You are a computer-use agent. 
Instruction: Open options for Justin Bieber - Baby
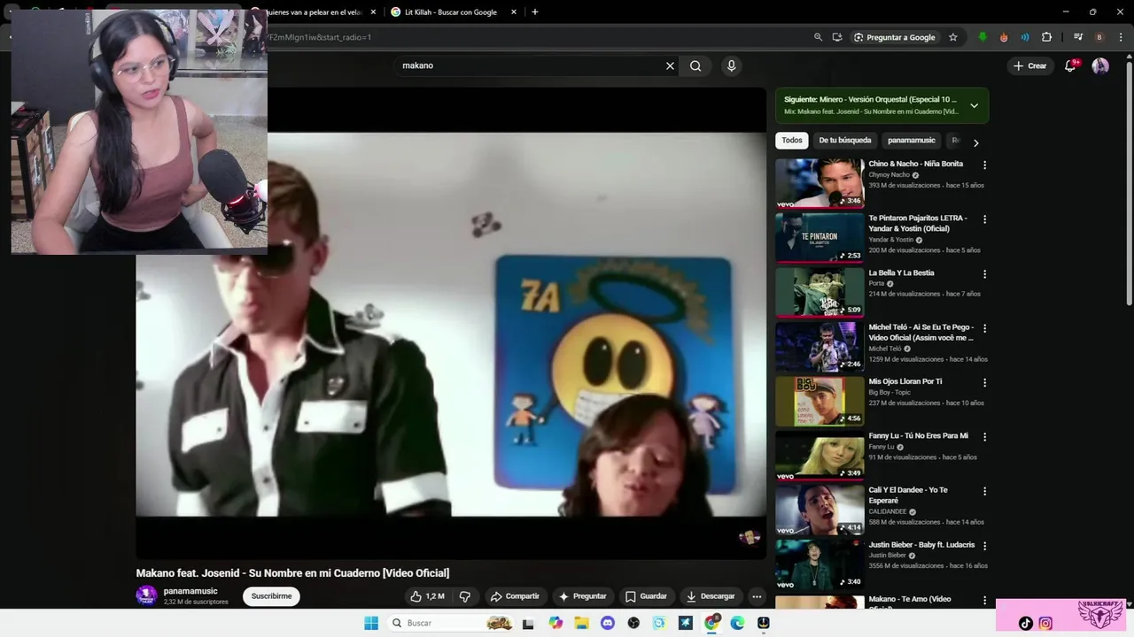(x=984, y=546)
